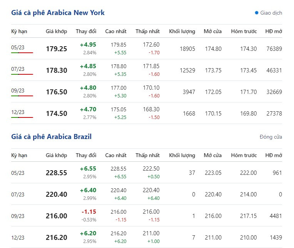Click the percentage -0.53%
The height and width of the screenshot is (248, 294).
[89, 220]
